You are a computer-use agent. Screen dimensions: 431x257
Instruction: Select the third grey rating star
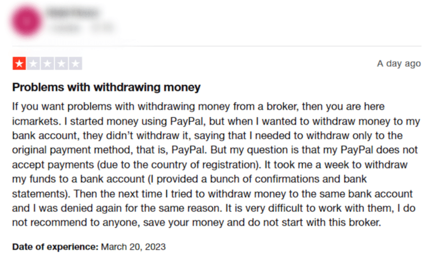(47, 64)
